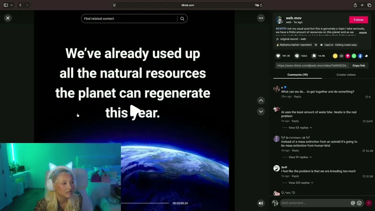Viewport: 375px width, 211px height.
Task: Open web.mov profile avatar
Action: pos(279,20)
